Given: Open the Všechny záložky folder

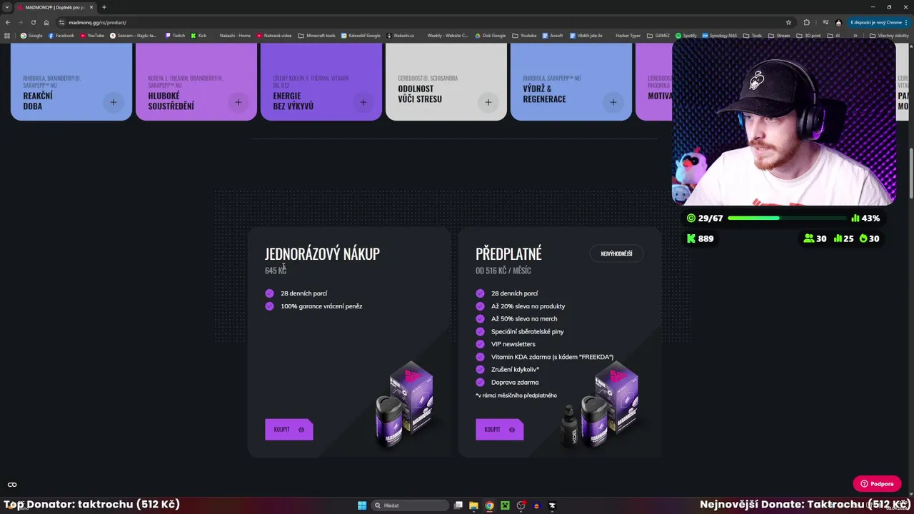Looking at the screenshot, I should tap(888, 36).
